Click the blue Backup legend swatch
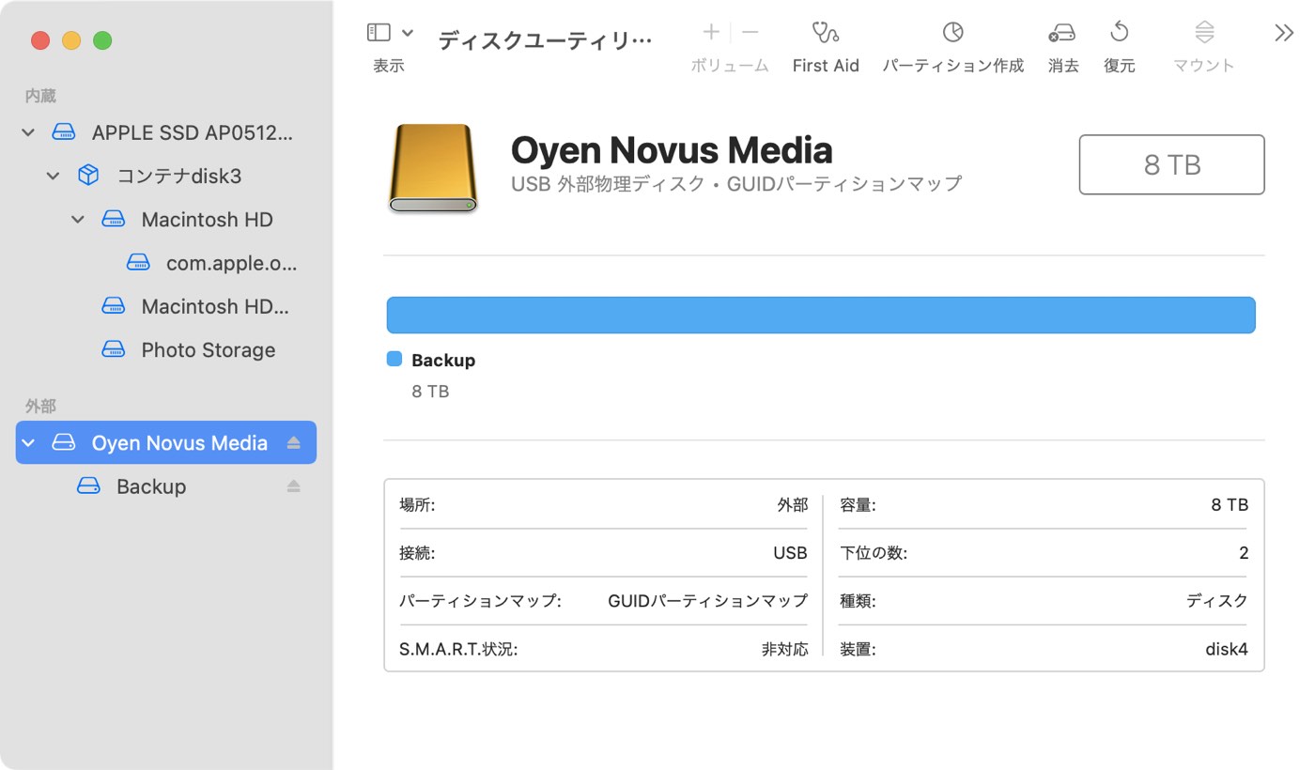The image size is (1315, 770). [394, 360]
